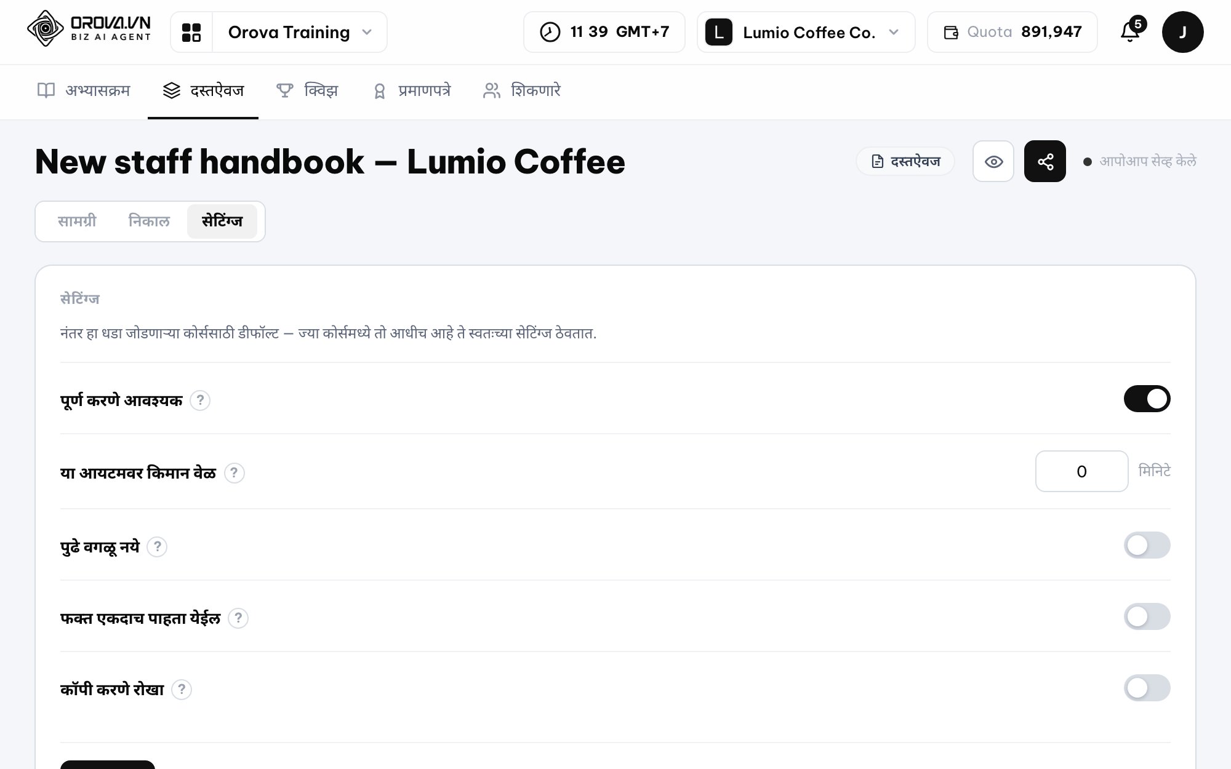Viewport: 1231px width, 769px height.
Task: Switch to the 'निकाल' sub-tab
Action: pyautogui.click(x=149, y=221)
